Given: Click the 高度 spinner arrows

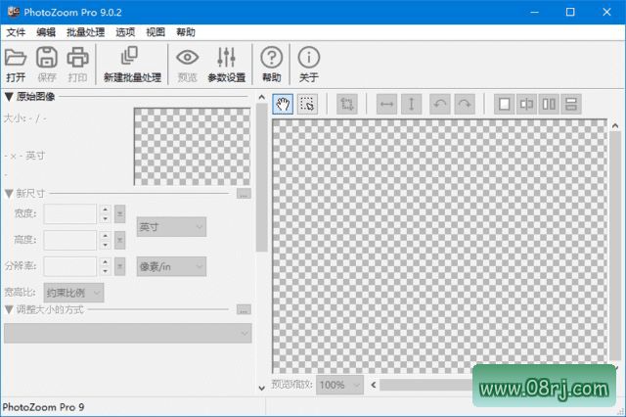Looking at the screenshot, I should (105, 240).
